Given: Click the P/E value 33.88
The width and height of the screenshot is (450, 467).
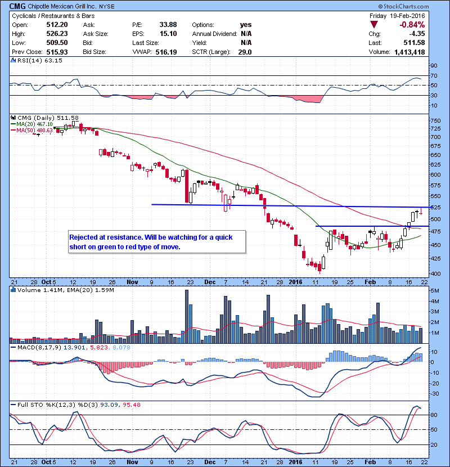Looking at the screenshot, I should point(168,25).
